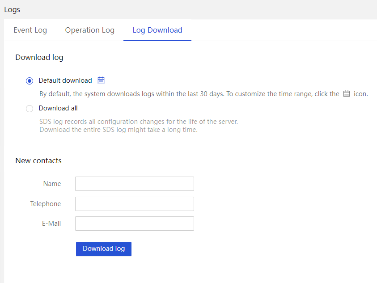377x283 pixels.
Task: Click the Default download label text
Action: pyautogui.click(x=65, y=80)
